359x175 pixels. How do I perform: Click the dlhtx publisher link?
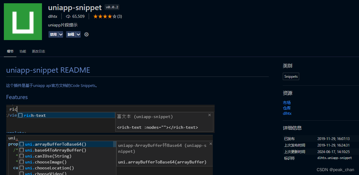pyautogui.click(x=53, y=16)
